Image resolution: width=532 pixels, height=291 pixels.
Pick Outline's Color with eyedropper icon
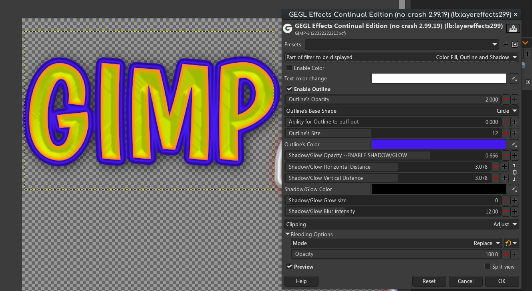click(x=514, y=144)
